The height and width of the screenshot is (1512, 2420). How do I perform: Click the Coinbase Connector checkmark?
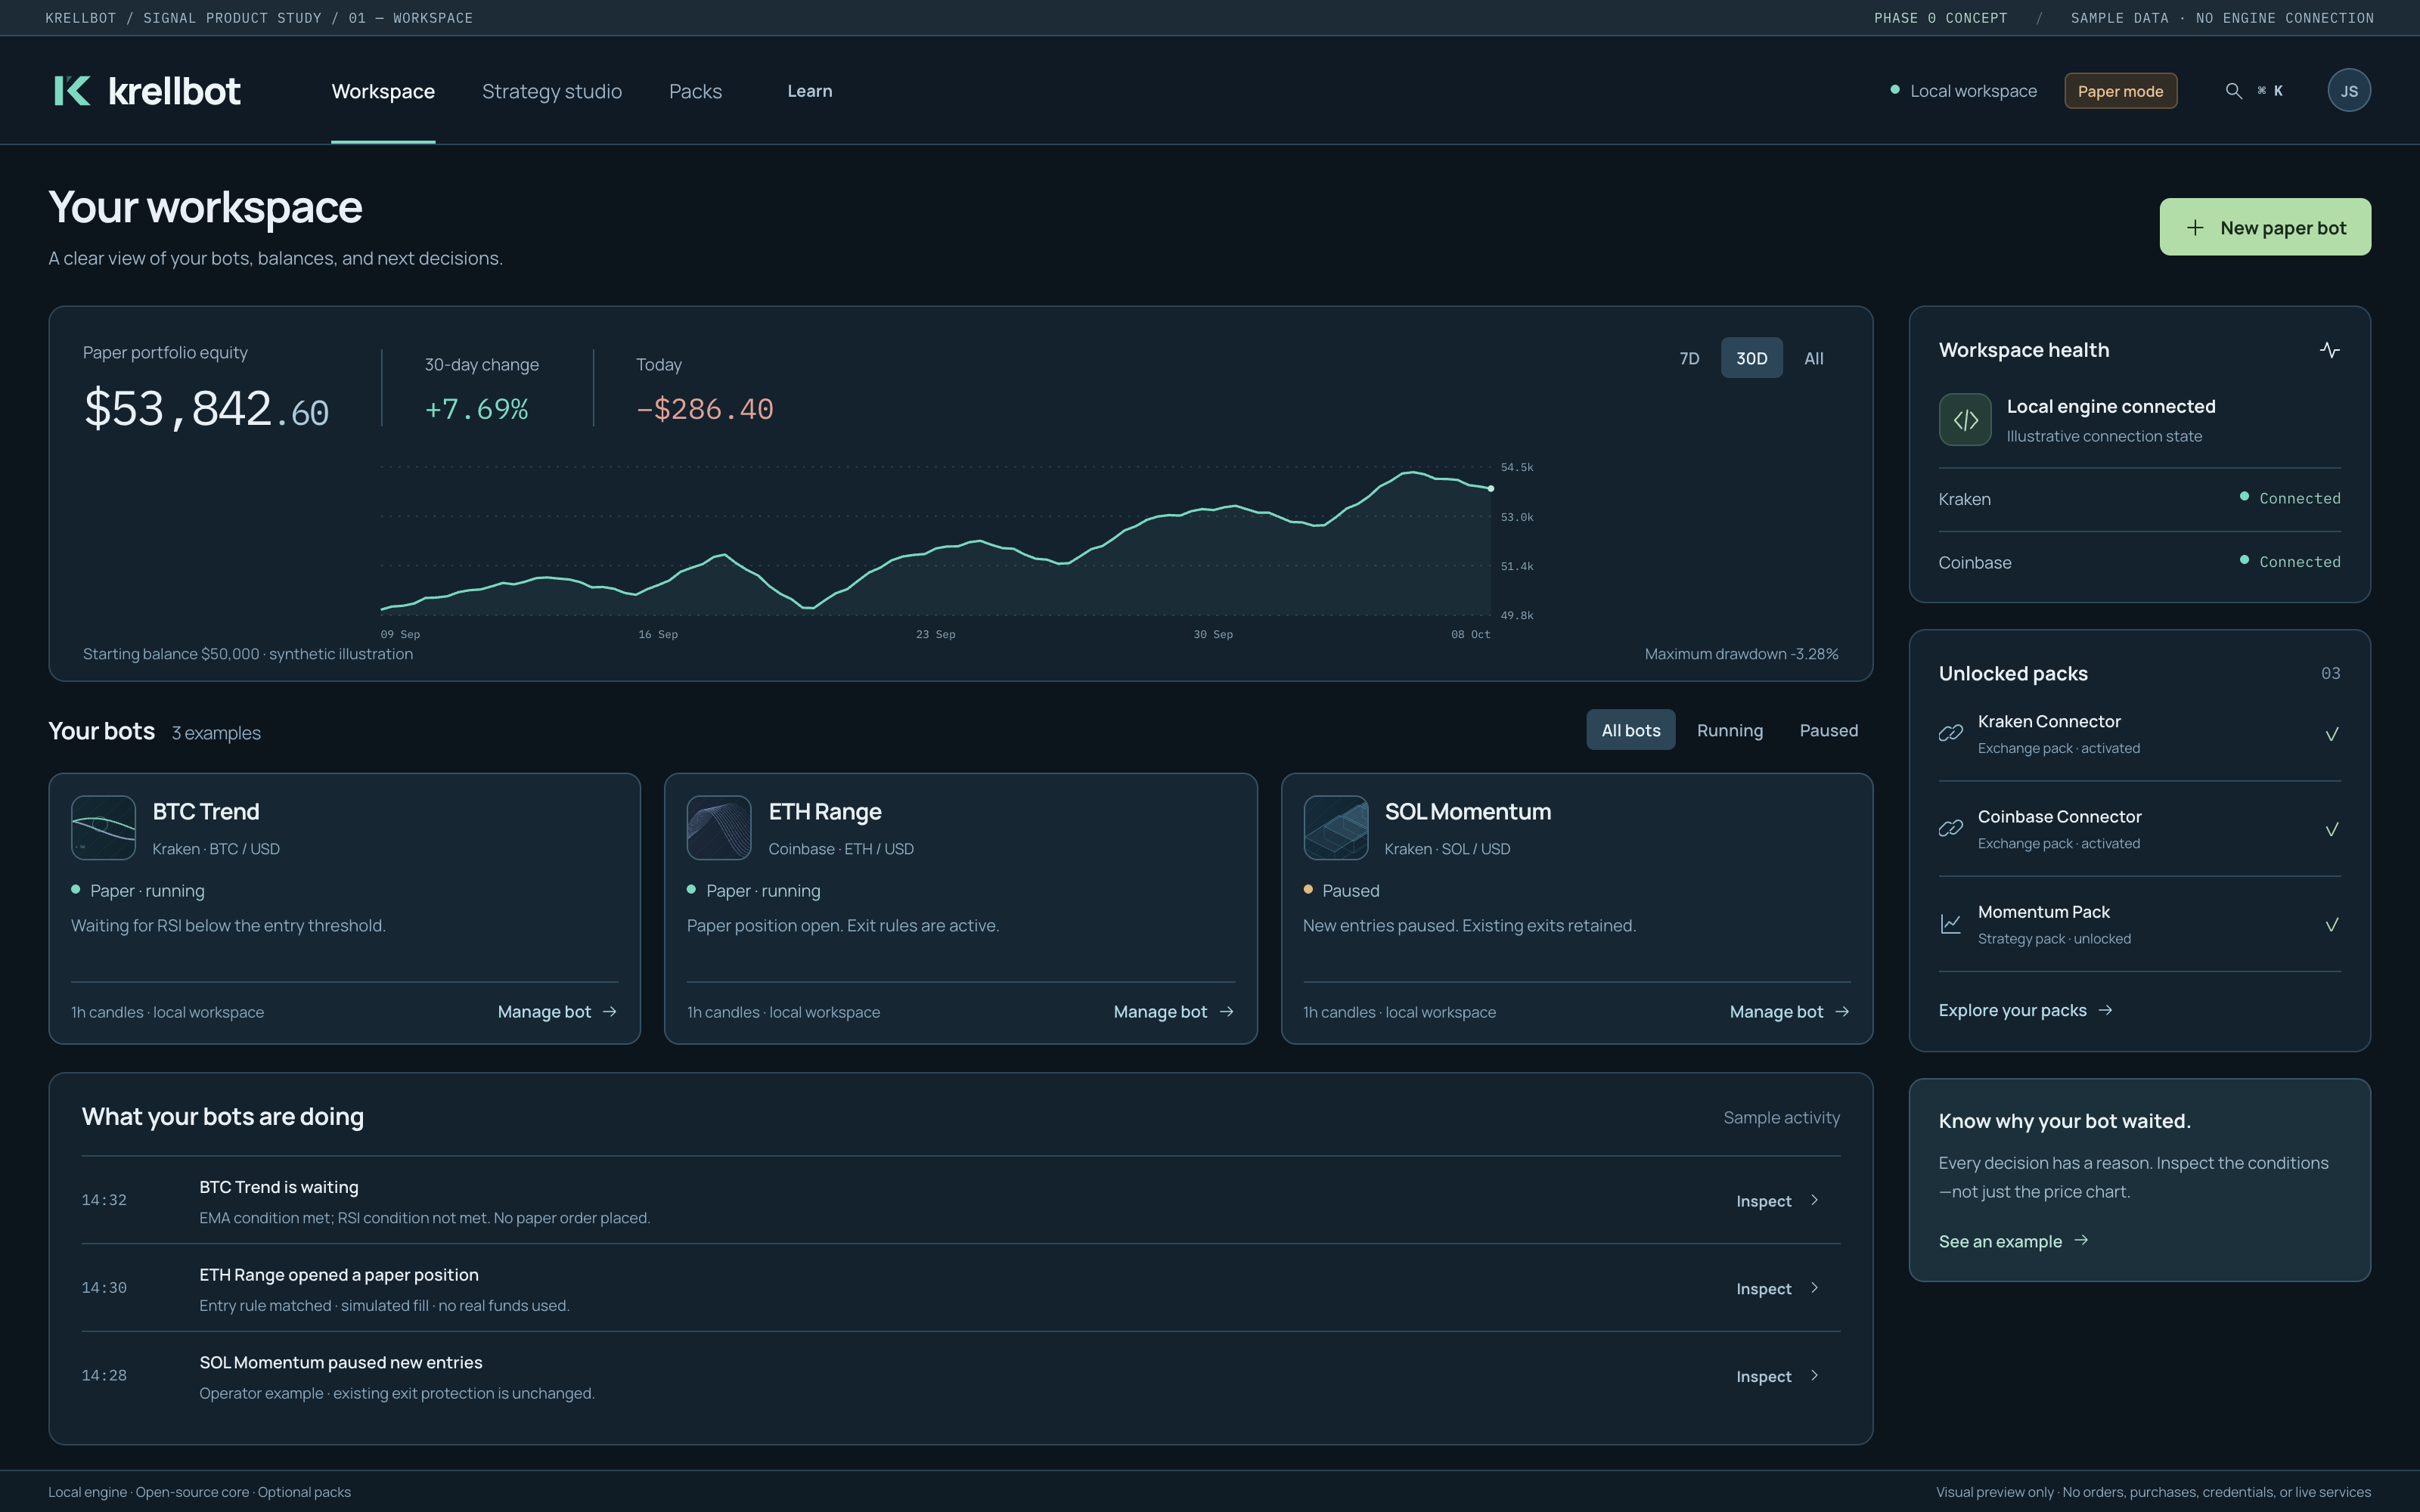[2332, 829]
